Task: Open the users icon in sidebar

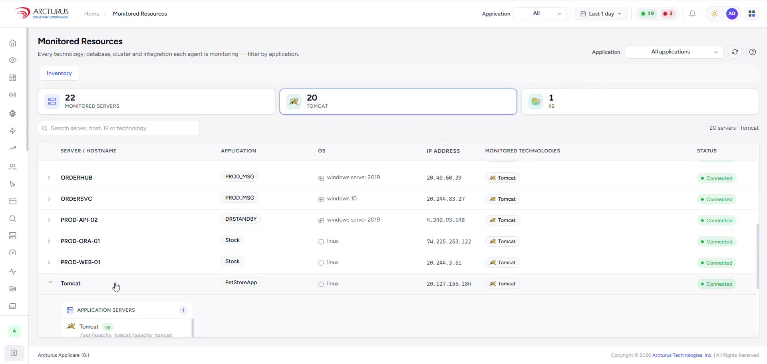Action: coord(13,167)
